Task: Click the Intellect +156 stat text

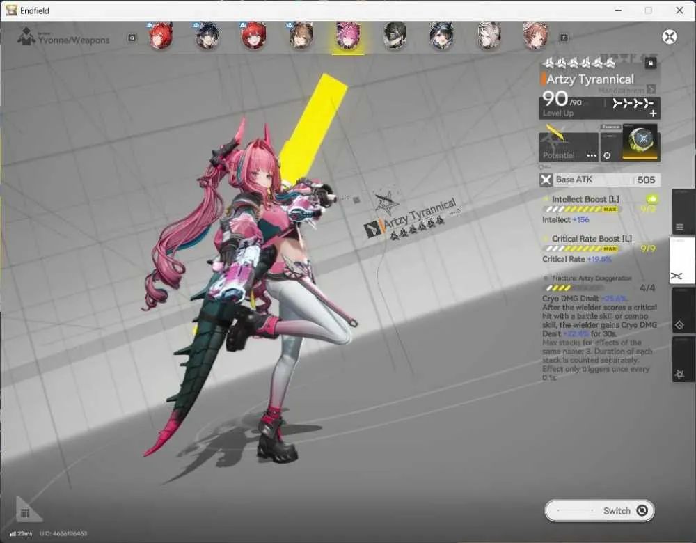Action: [x=565, y=220]
